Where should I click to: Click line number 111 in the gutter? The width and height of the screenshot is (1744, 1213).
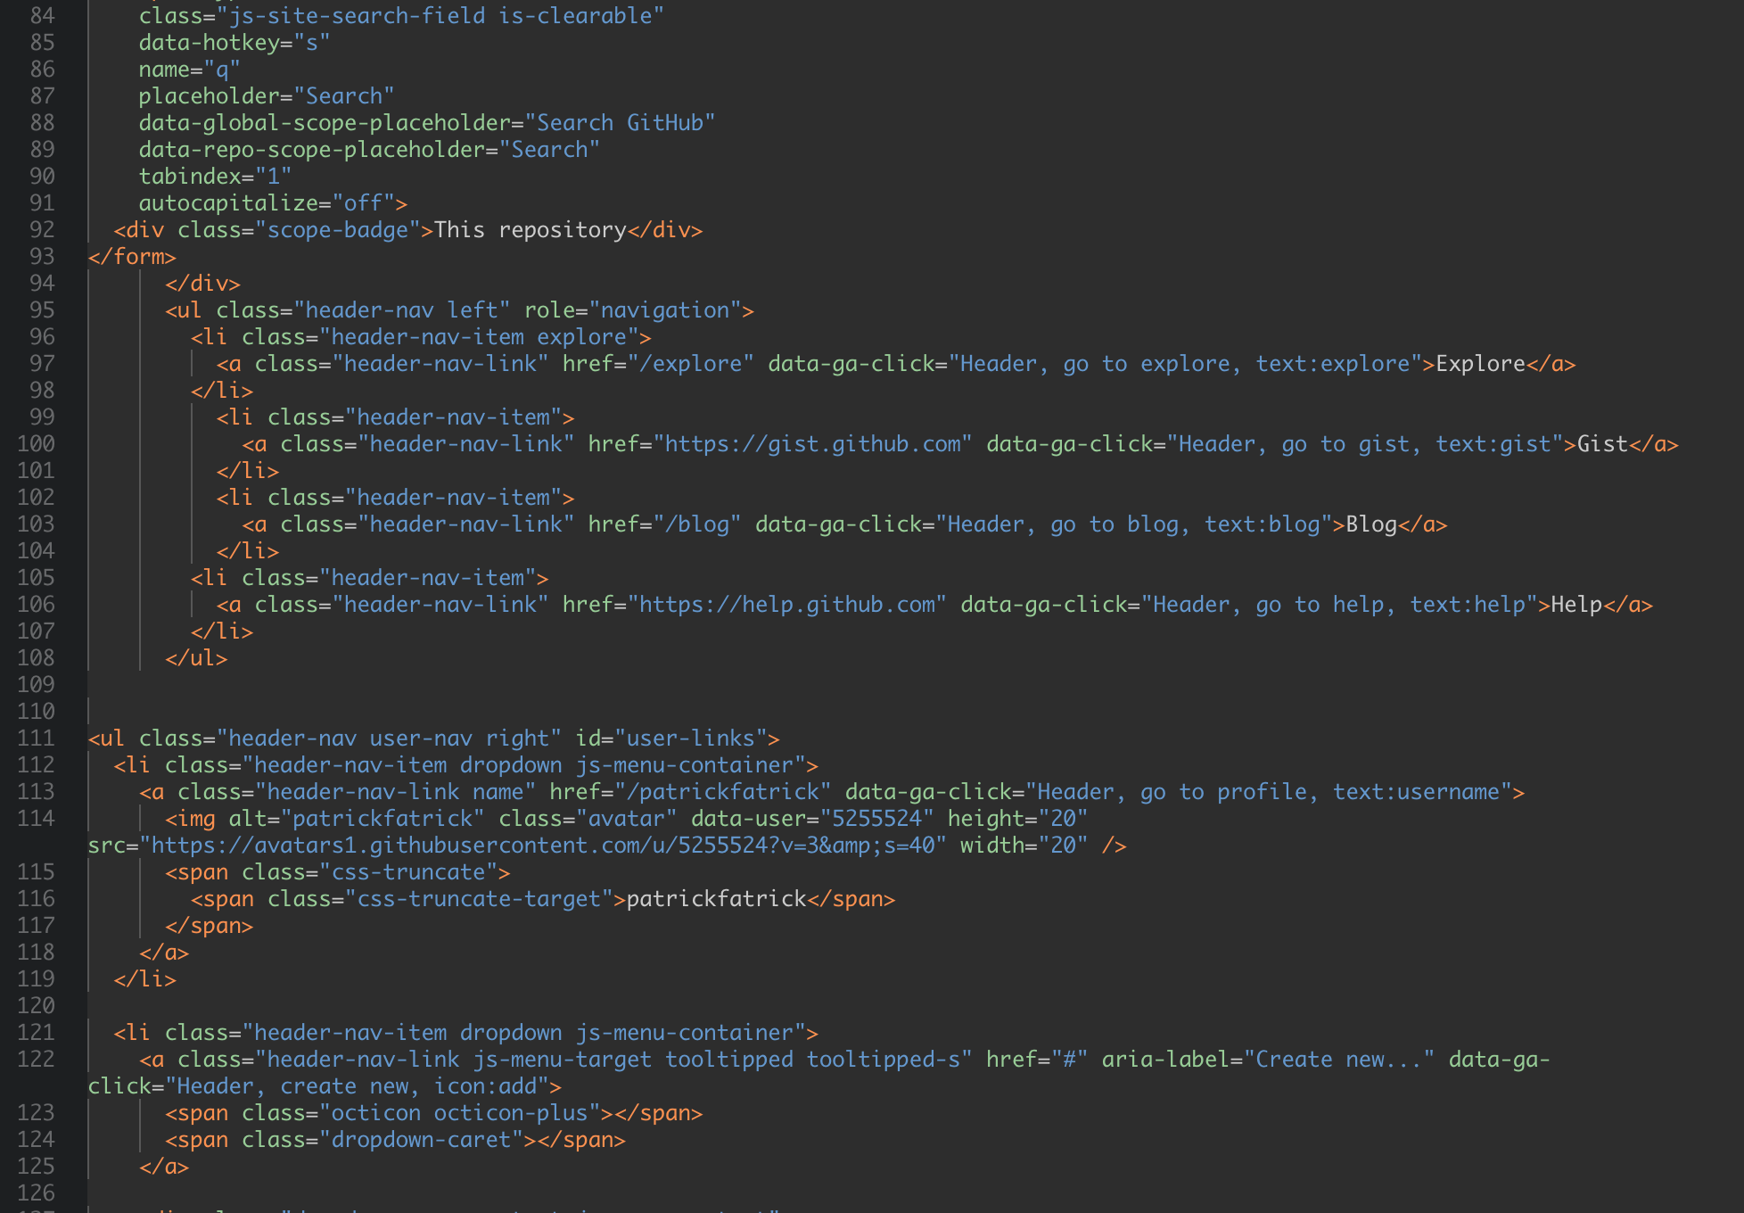(x=37, y=739)
